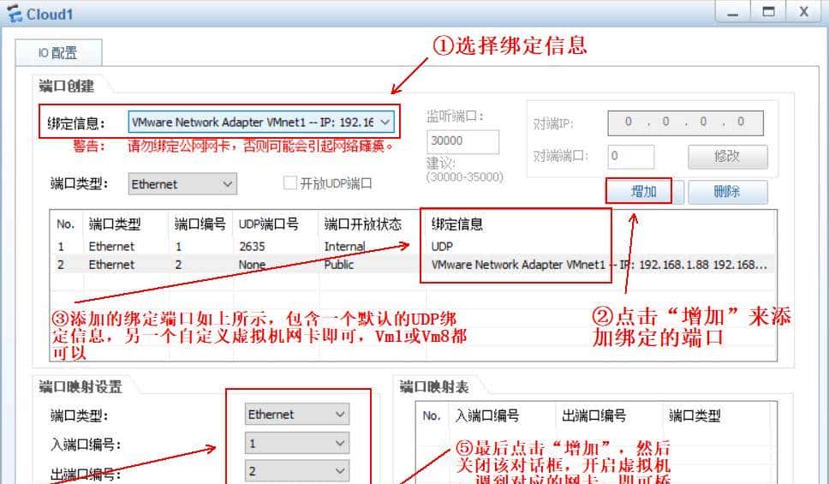Open the 出端口编号 dropdown showing 2

[x=296, y=471]
